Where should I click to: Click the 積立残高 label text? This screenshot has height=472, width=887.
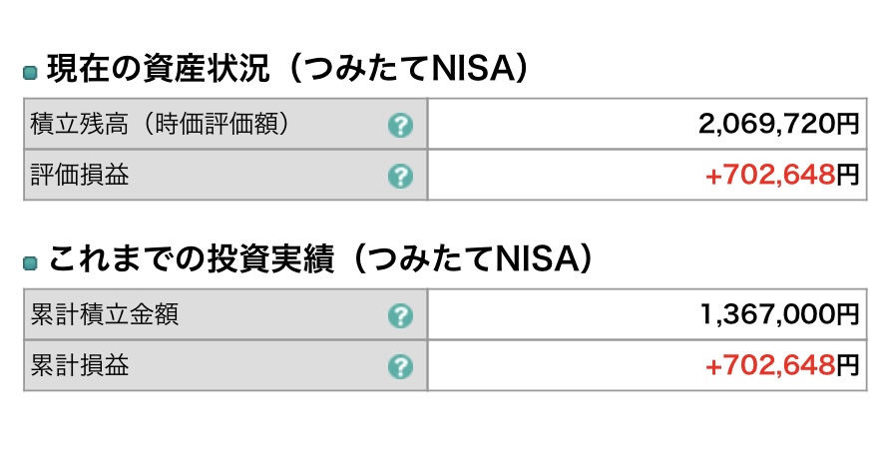click(x=79, y=124)
